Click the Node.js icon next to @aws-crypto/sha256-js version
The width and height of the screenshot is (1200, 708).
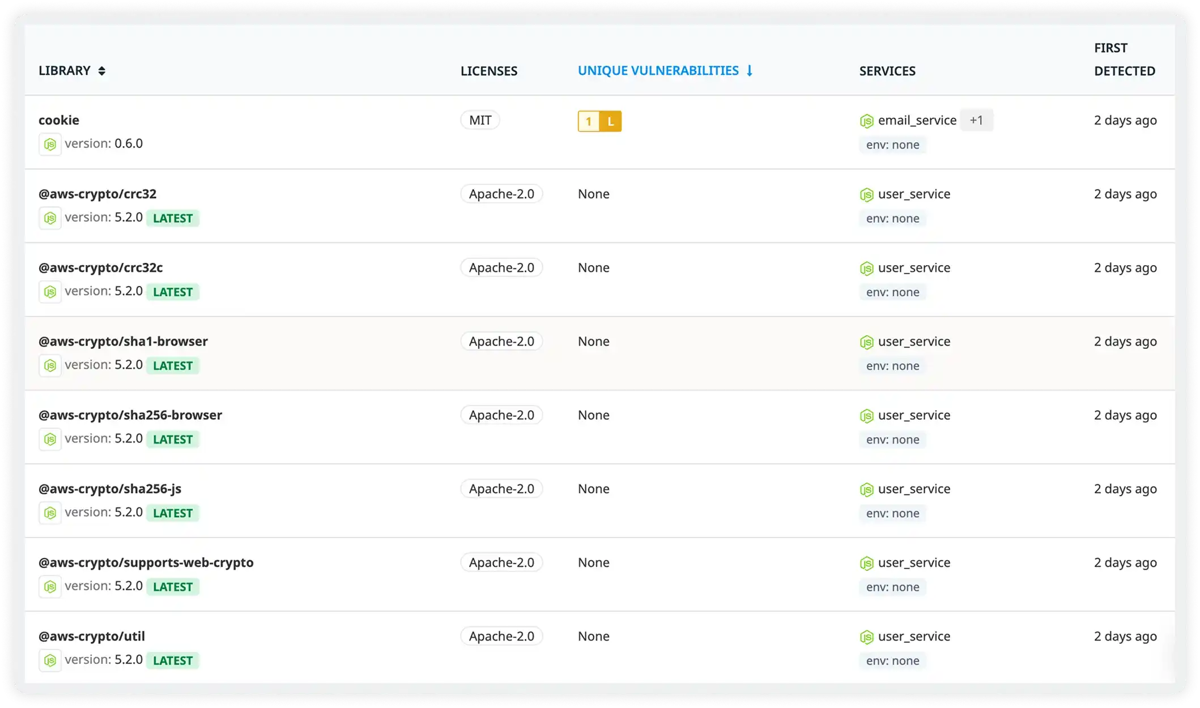(x=50, y=512)
